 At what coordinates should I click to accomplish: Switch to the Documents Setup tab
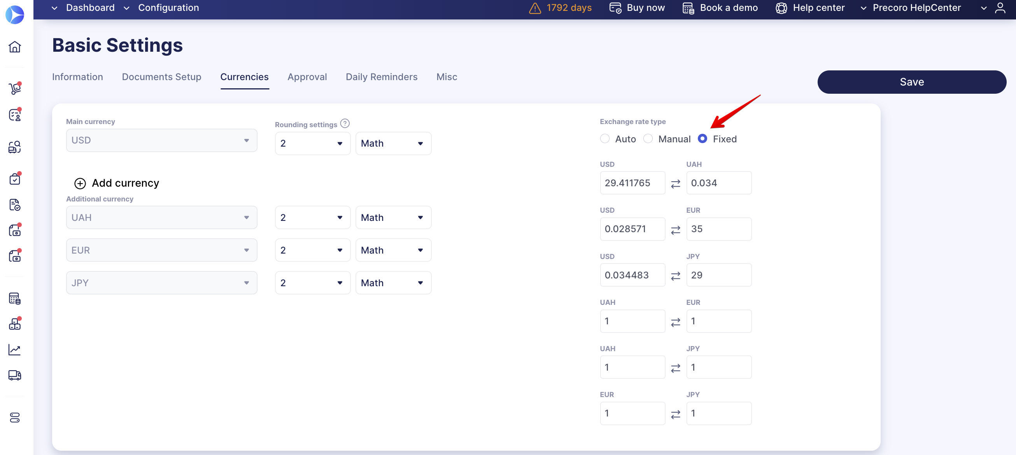click(x=161, y=77)
